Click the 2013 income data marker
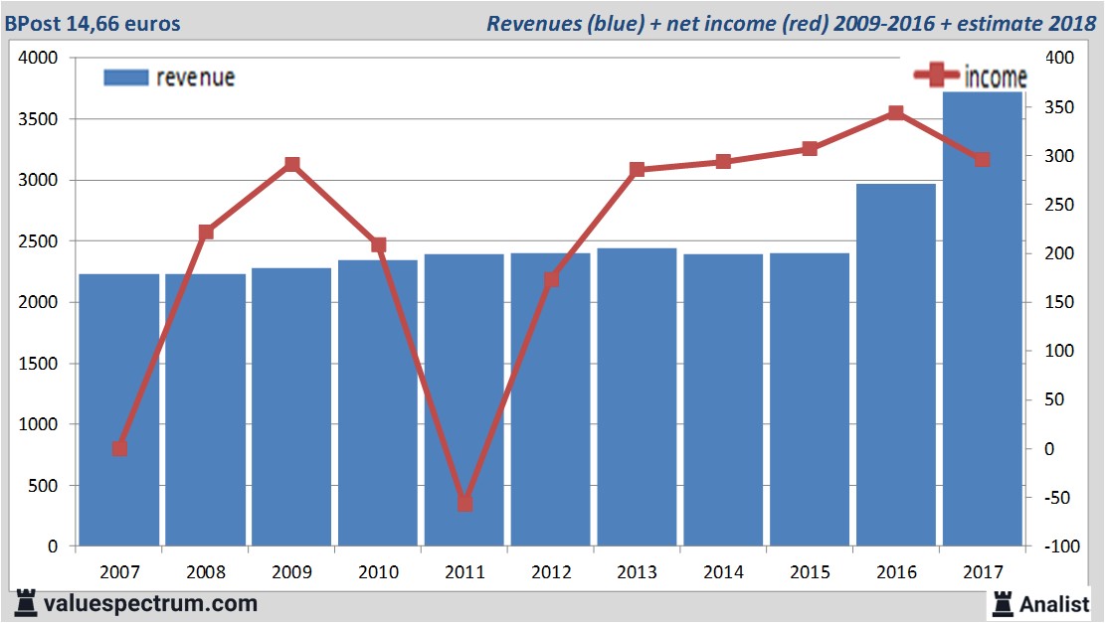The image size is (1105, 623). point(637,170)
